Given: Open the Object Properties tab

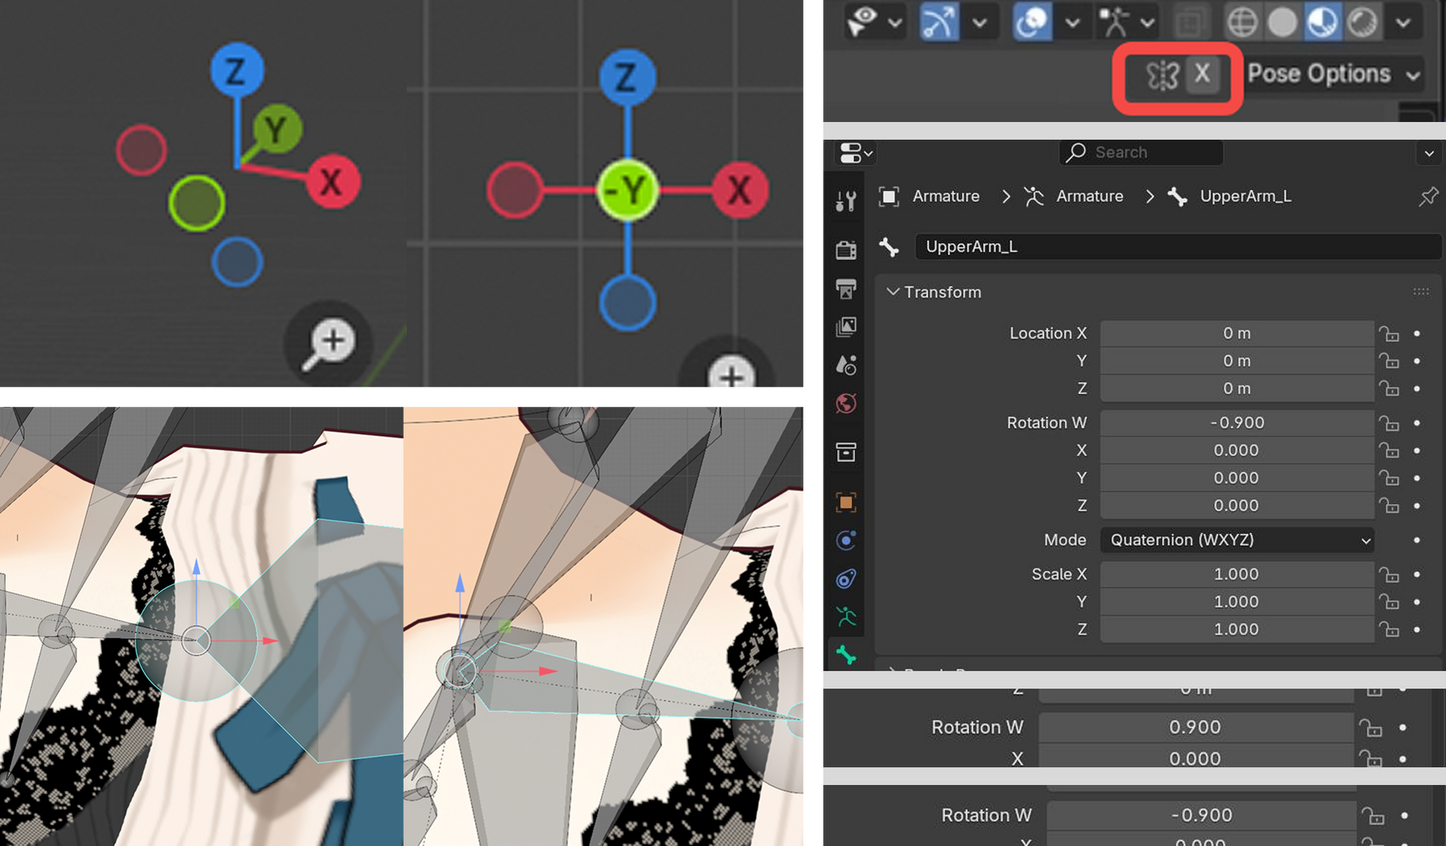Looking at the screenshot, I should 846,503.
